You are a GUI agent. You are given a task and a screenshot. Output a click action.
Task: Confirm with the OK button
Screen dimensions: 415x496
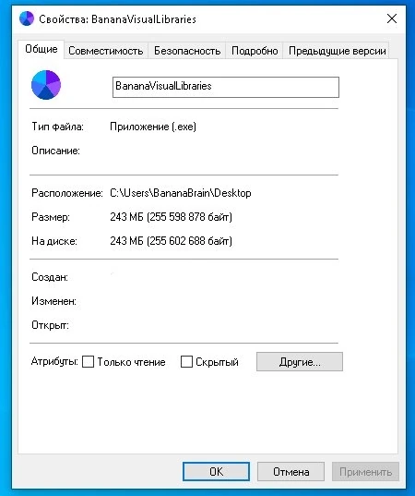216,472
